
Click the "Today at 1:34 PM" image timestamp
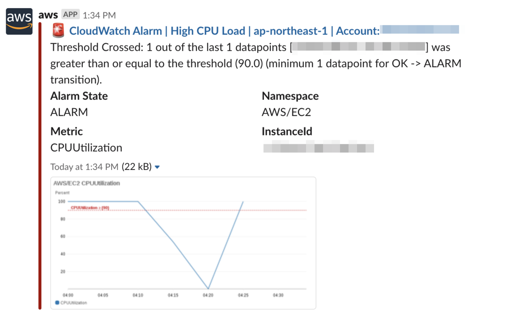[x=84, y=167]
